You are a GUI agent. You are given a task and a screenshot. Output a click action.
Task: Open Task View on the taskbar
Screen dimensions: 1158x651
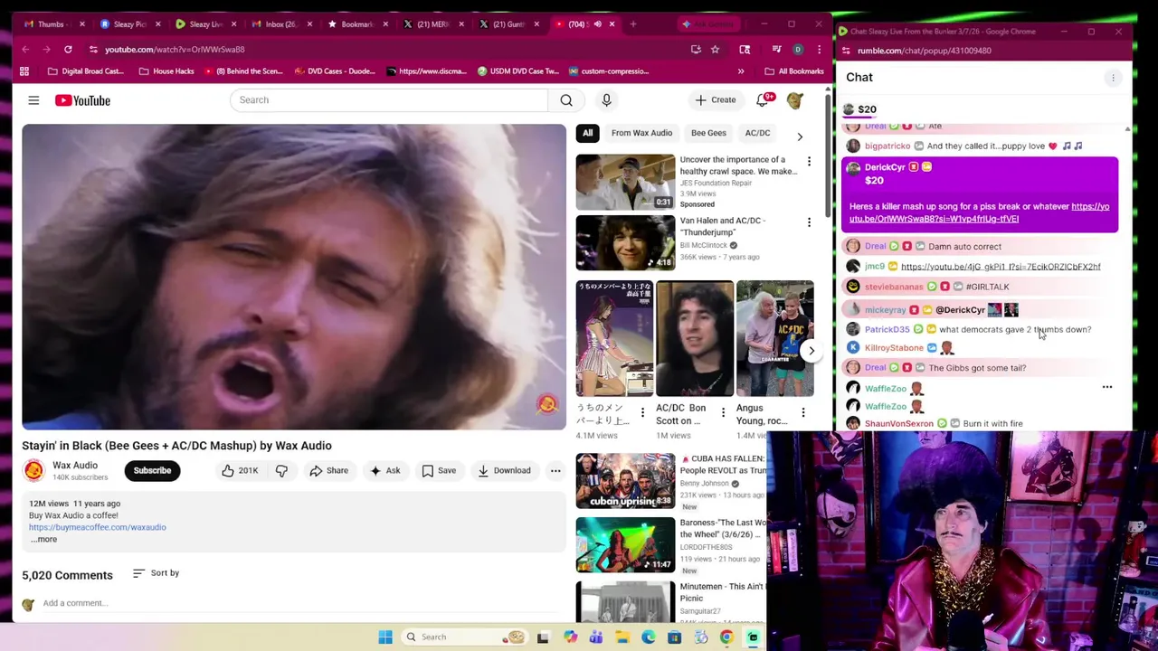[543, 637]
